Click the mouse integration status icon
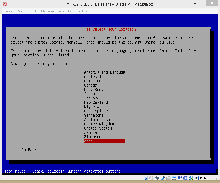This screenshot has width=220, height=183. tap(191, 178)
